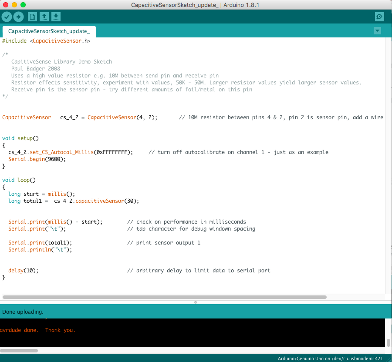
Task: Click the 'Resistor effects sensitivity' comment line
Action: click(186, 83)
